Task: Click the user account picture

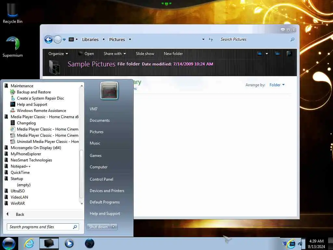Action: click(x=109, y=91)
